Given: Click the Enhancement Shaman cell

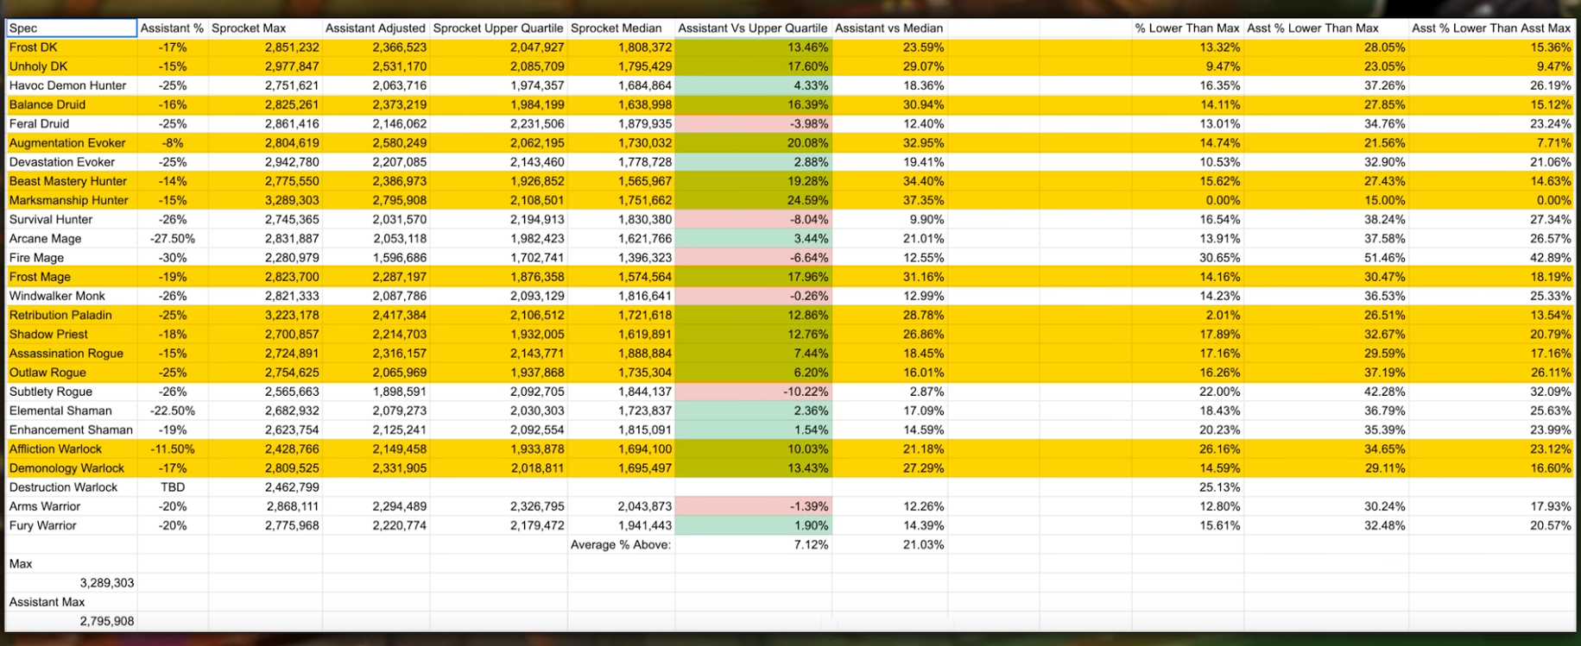Looking at the screenshot, I should point(72,430).
